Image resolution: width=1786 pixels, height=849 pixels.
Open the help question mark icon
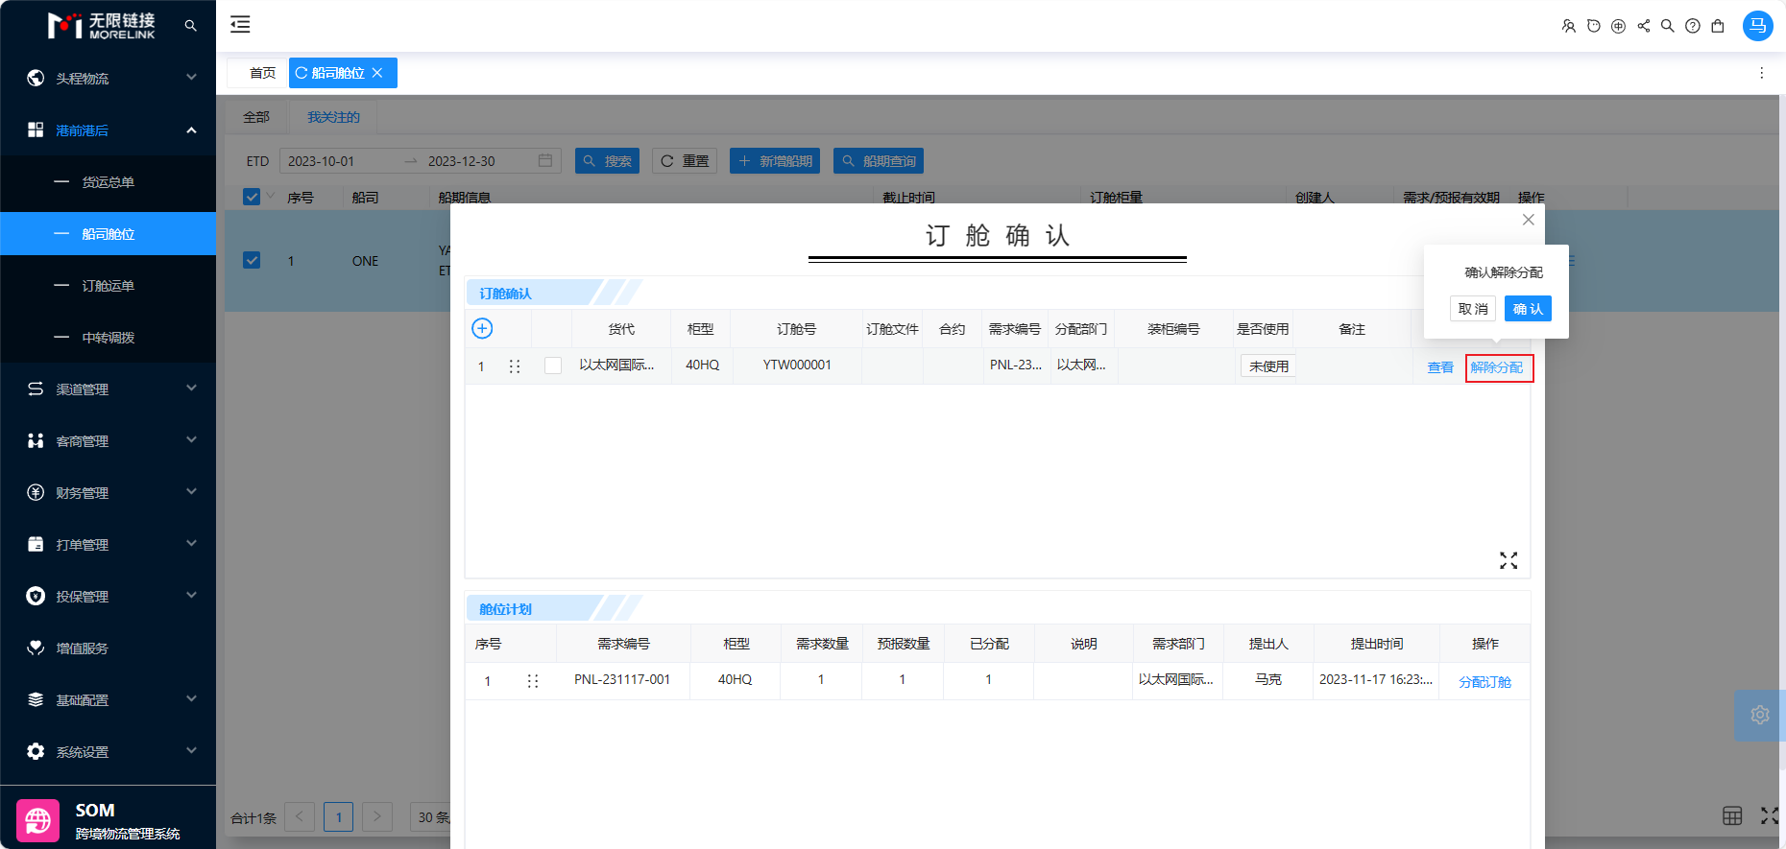coord(1693,26)
